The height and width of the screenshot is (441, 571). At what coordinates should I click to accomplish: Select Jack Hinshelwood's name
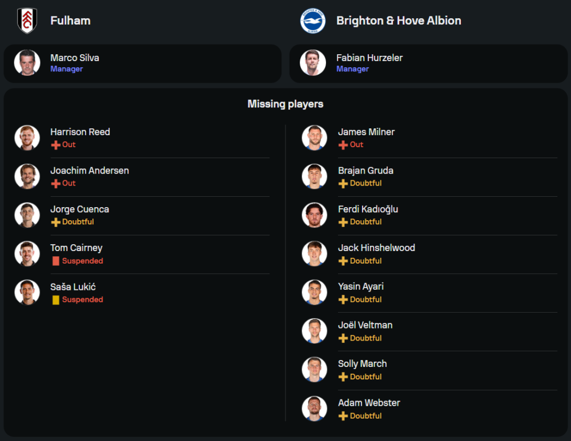click(376, 248)
